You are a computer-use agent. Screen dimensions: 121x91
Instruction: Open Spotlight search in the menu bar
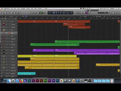click(116, 8)
